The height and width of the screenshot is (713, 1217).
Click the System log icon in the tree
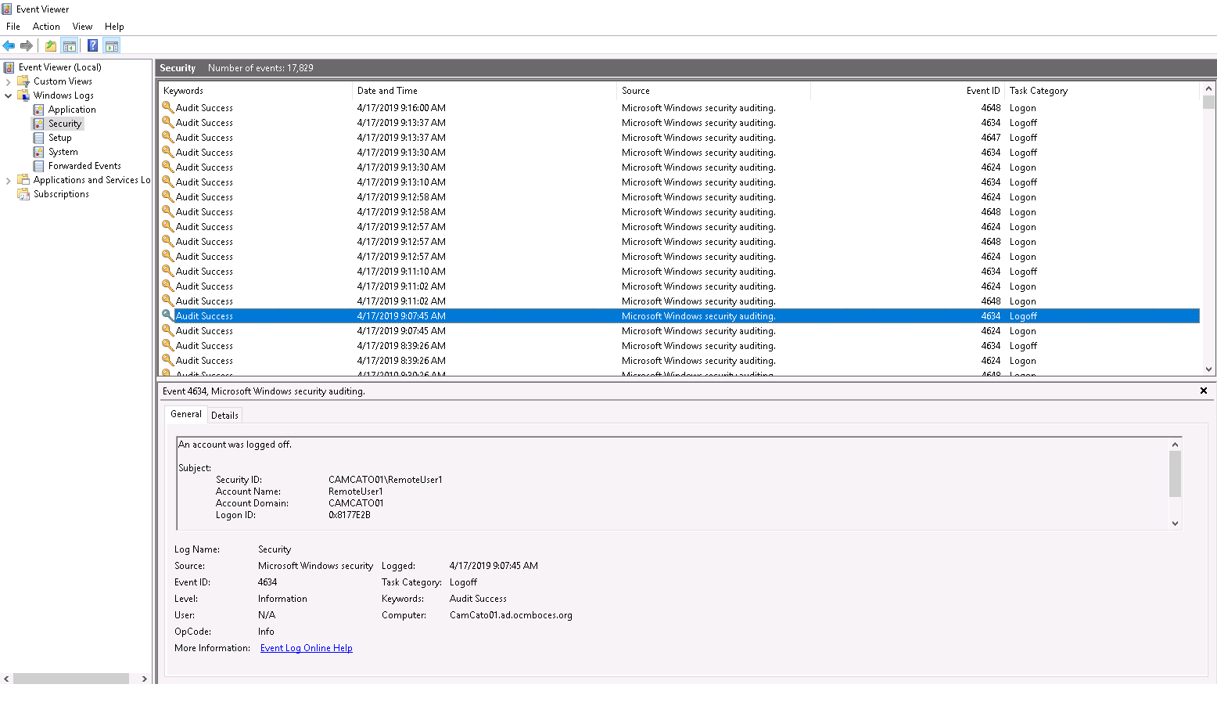pyautogui.click(x=38, y=152)
